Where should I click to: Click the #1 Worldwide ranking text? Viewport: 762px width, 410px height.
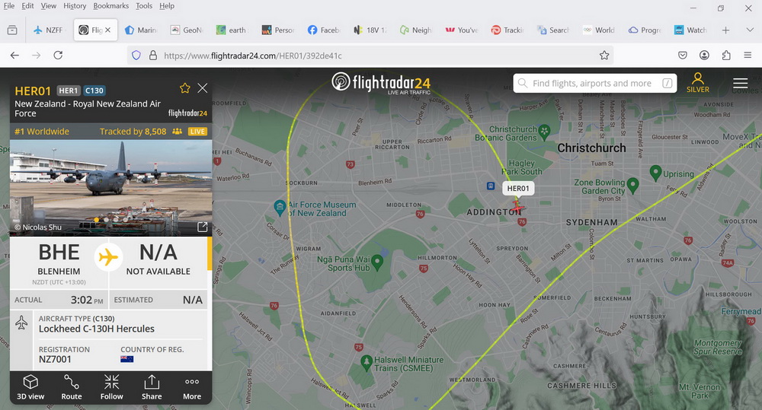(42, 132)
